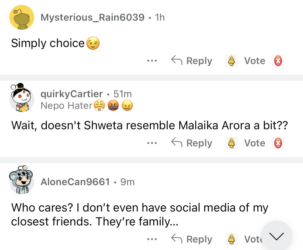The width and height of the screenshot is (303, 250).
Task: Upvote AloneCan9661's "Who cares?" comment
Action: [231, 239]
